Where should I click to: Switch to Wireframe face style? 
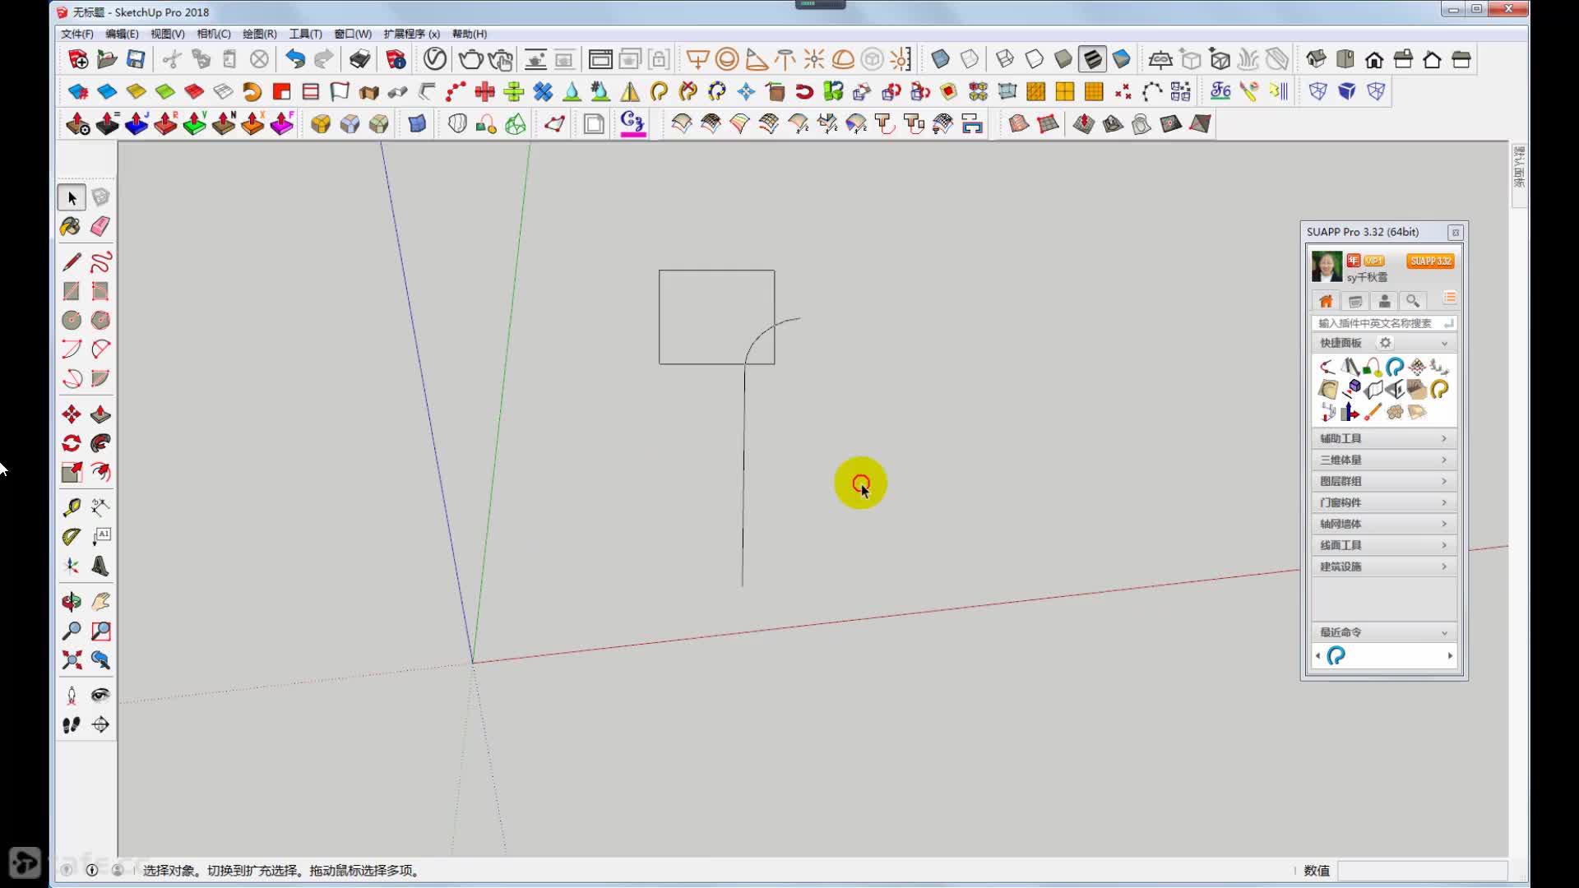tap(1005, 59)
